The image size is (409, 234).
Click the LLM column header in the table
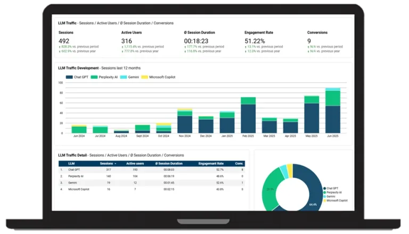[71, 163]
